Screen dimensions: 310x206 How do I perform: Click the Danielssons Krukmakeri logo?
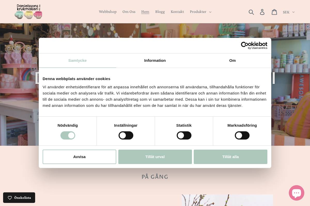(28, 12)
